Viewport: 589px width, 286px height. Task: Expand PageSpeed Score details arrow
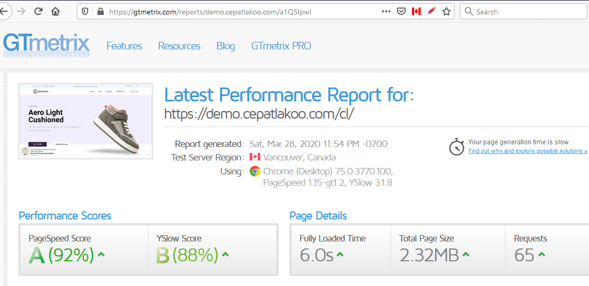(x=101, y=254)
